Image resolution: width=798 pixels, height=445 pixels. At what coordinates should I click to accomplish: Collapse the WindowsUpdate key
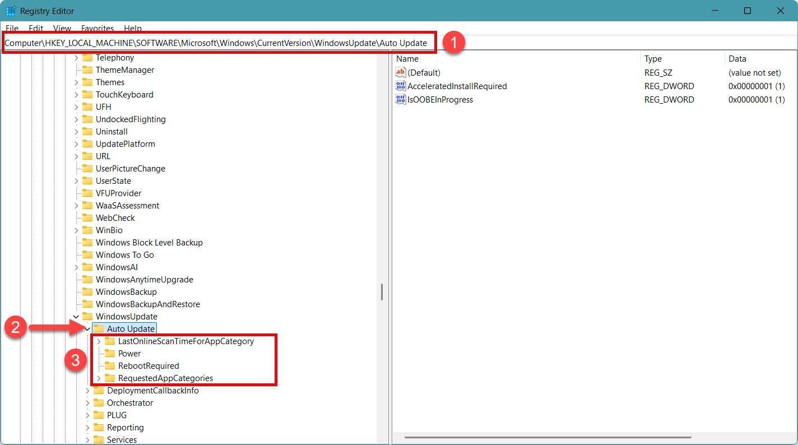(76, 317)
